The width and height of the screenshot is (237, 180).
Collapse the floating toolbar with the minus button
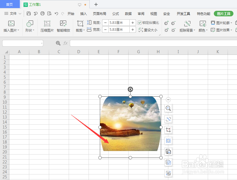pos(168,100)
